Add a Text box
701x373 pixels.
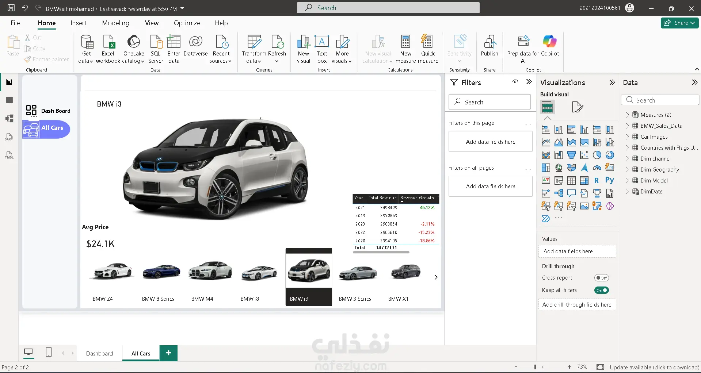(x=322, y=49)
